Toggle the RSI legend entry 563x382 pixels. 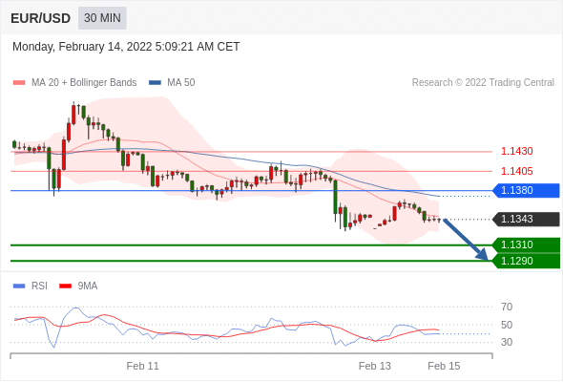point(31,286)
